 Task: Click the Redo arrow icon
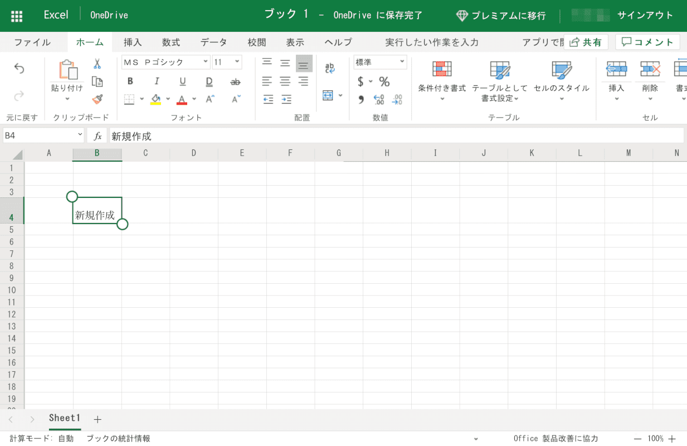(x=19, y=96)
